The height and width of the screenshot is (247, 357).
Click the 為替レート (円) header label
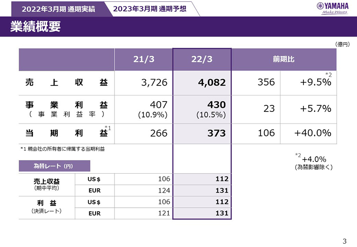click(54, 166)
